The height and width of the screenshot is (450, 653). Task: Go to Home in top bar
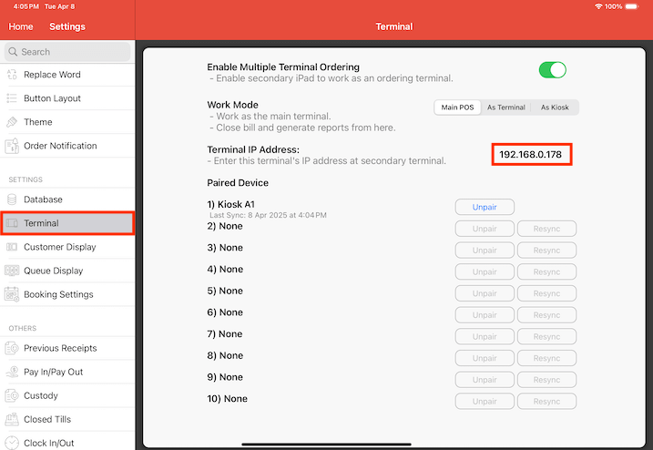click(x=21, y=26)
